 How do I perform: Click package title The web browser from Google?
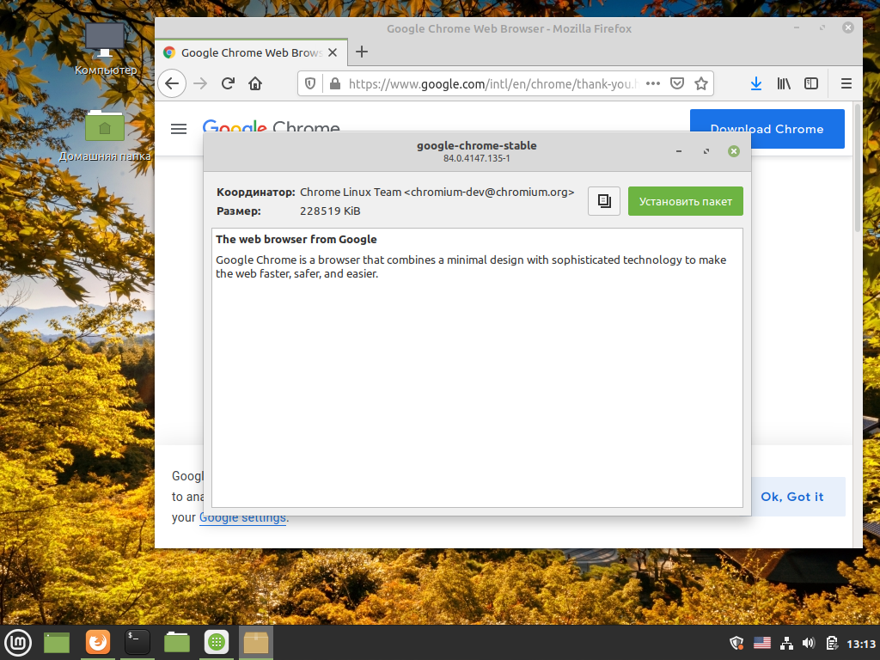point(296,239)
